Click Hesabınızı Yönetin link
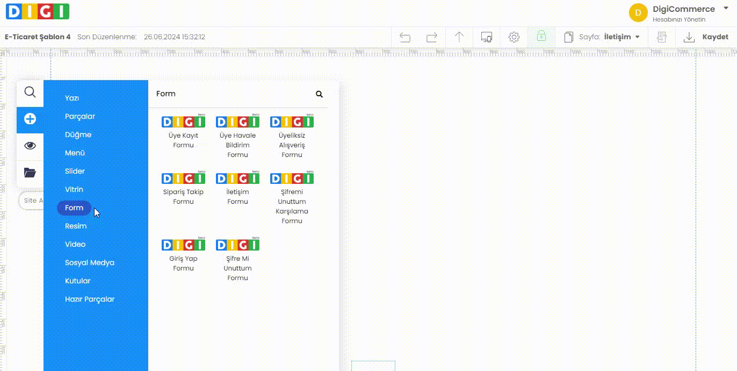This screenshot has width=737, height=371. (679, 19)
